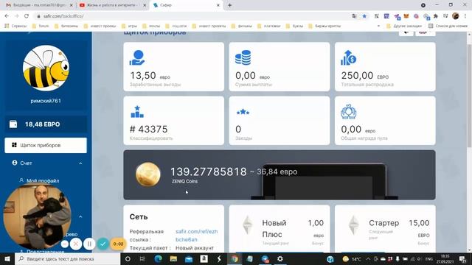The image size is (472, 265).
Task: Expand the bookmarks bar overflow arrow
Action: pyautogui.click(x=378, y=26)
